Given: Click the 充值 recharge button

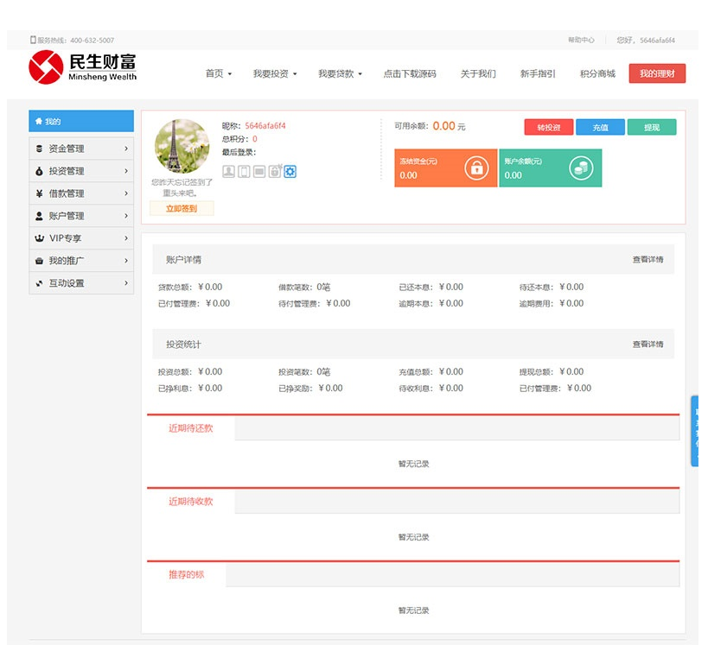Looking at the screenshot, I should click(x=600, y=126).
